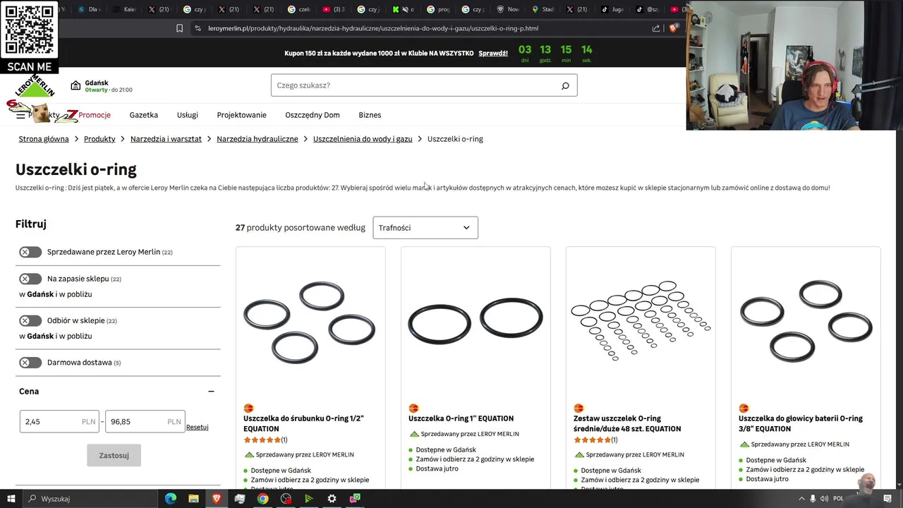Click the Gdańsk store icon
The height and width of the screenshot is (508, 903).
(x=75, y=85)
